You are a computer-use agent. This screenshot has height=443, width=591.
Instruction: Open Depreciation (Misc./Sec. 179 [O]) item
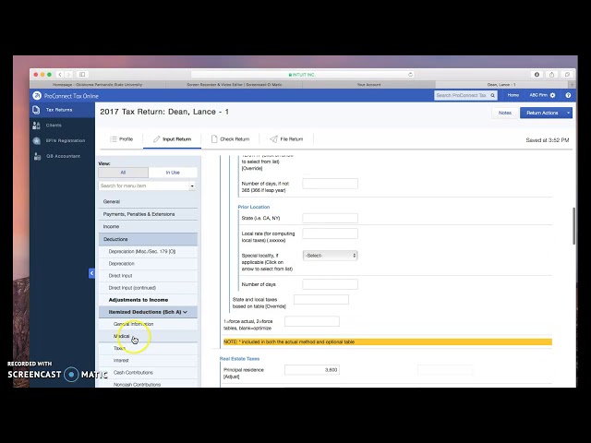(148, 251)
